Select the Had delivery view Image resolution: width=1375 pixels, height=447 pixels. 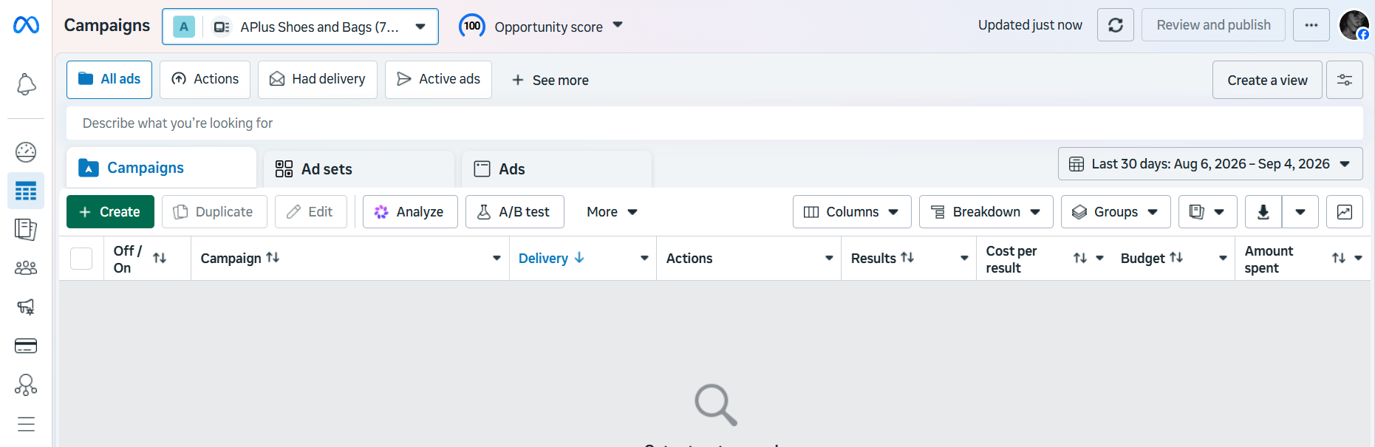point(318,80)
